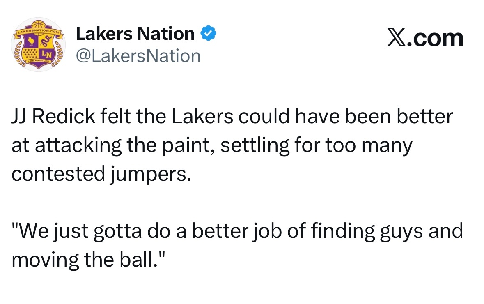Open the @LakersNation handle link
This screenshot has height=304, width=484.
[138, 55]
